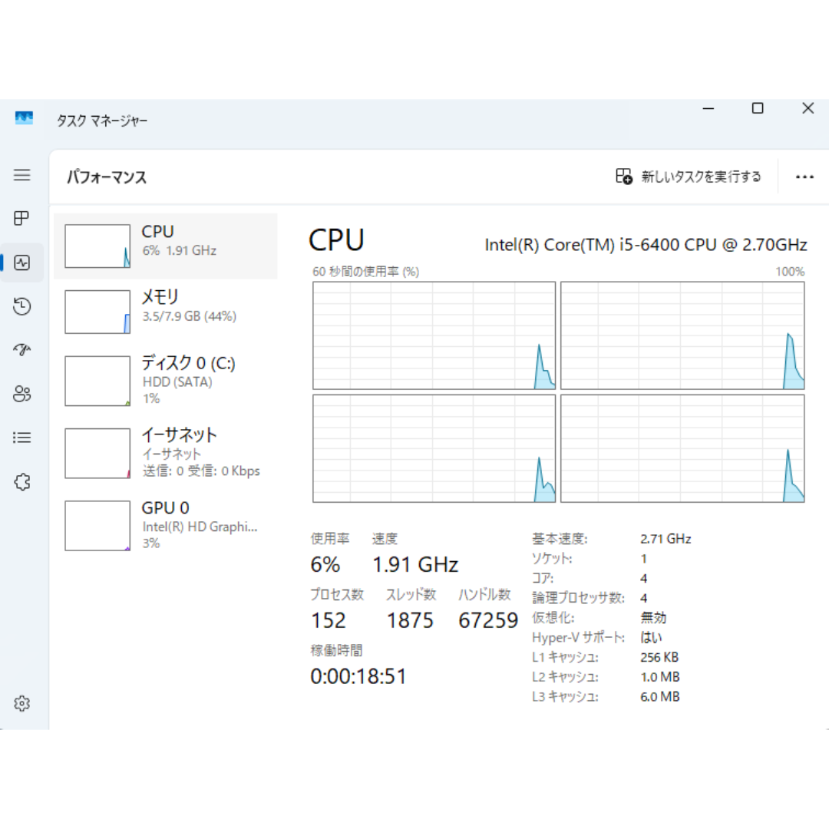
Task: Click the L3 キャッシュ value 6.0 MB
Action: tap(660, 697)
